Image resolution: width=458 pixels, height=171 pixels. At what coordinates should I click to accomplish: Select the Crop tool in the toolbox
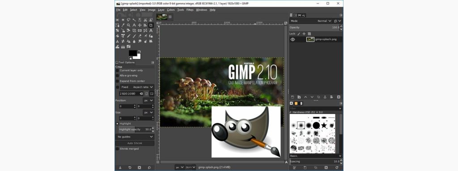151,25
